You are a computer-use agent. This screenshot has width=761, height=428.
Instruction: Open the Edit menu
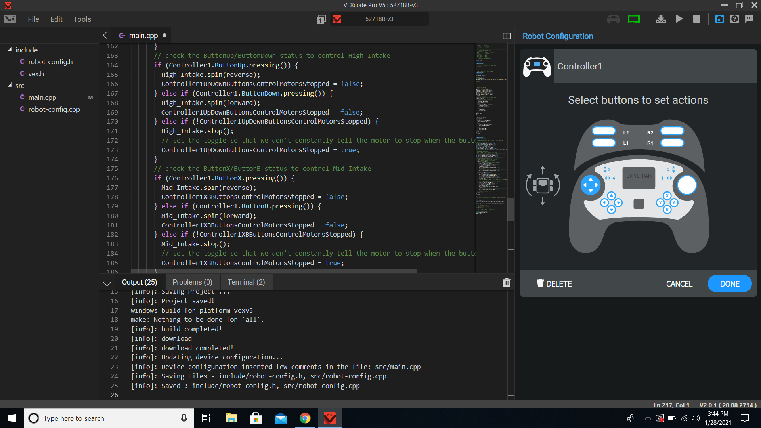(x=56, y=19)
